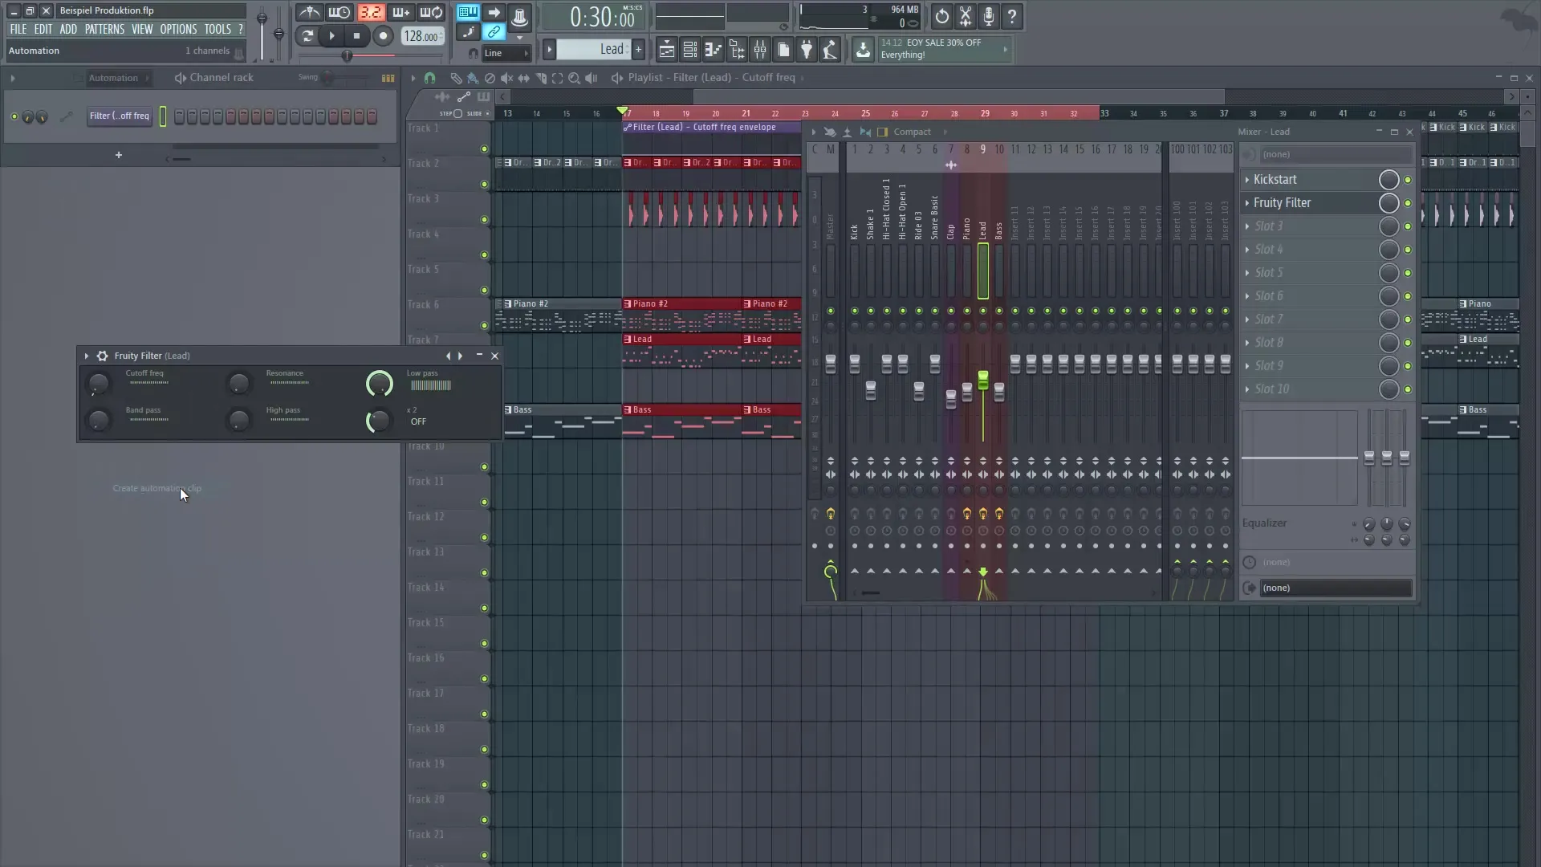Toggle the 3.2 recording countdown
1541x867 pixels.
point(370,13)
